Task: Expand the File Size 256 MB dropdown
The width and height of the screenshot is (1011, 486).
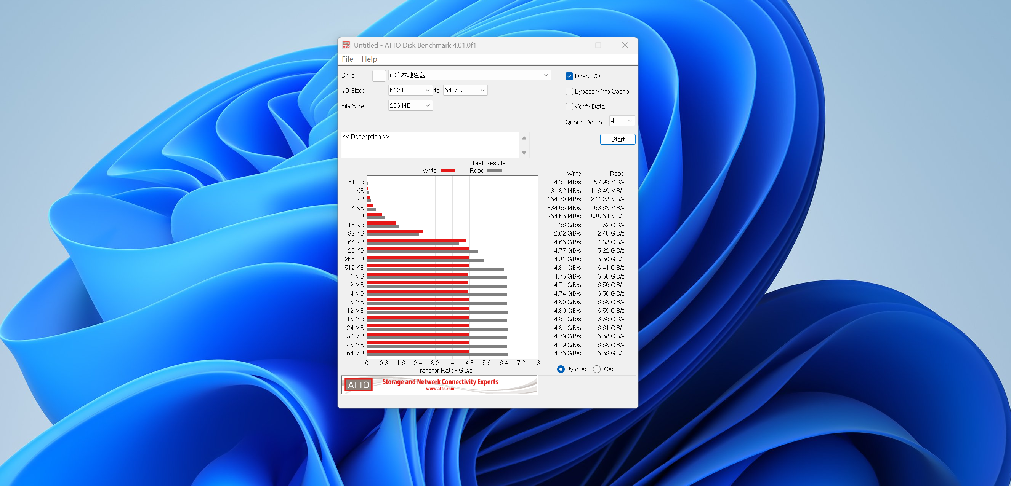Action: pos(428,105)
